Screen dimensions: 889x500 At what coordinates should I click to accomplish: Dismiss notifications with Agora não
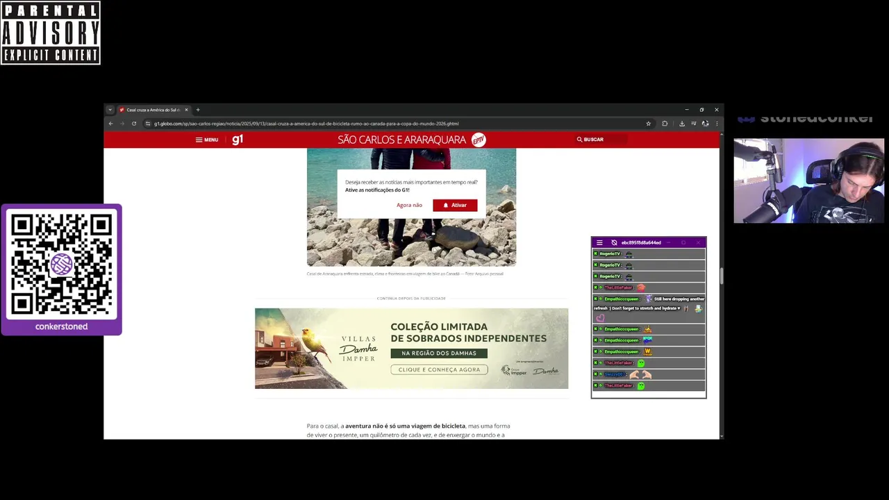(409, 205)
